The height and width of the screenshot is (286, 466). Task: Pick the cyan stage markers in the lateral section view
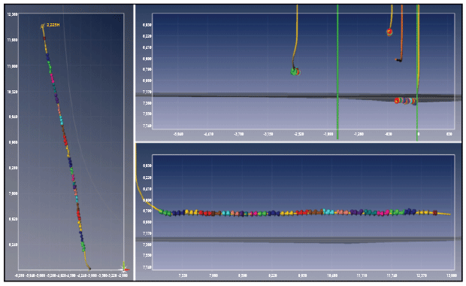pos(328,212)
